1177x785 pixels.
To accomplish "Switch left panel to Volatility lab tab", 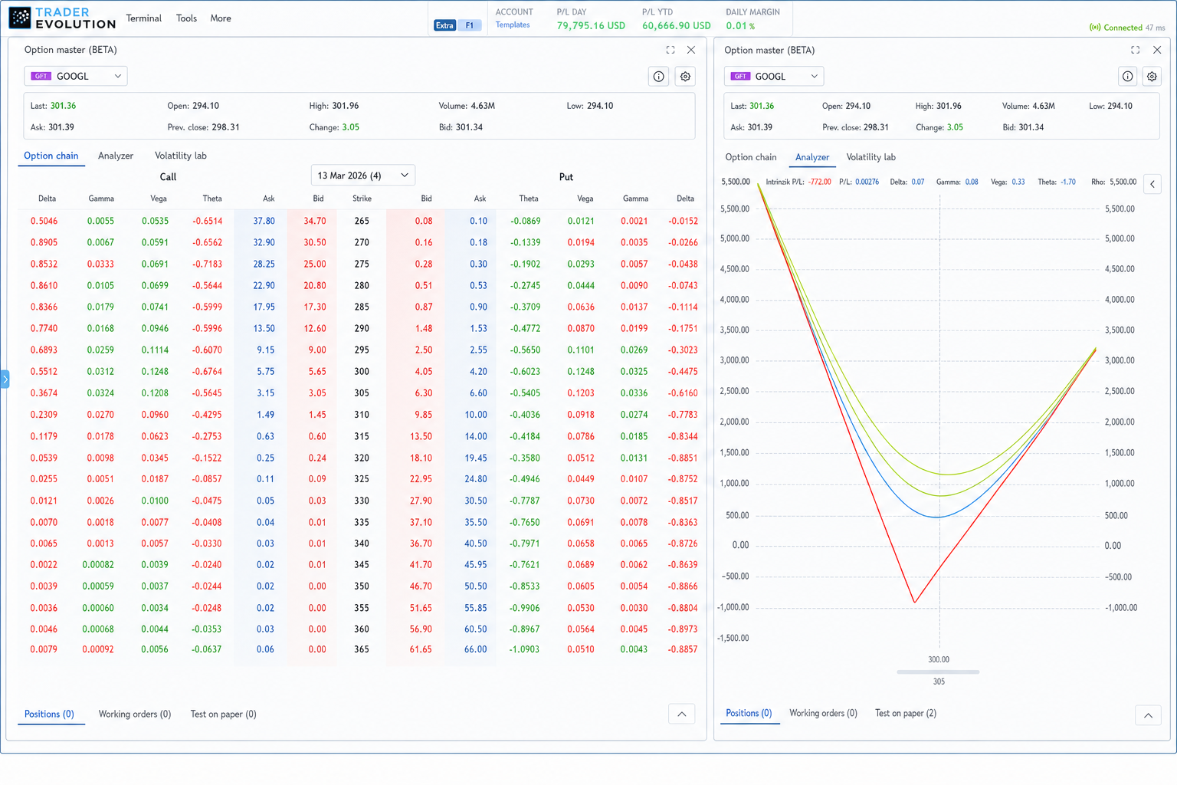I will pyautogui.click(x=181, y=156).
